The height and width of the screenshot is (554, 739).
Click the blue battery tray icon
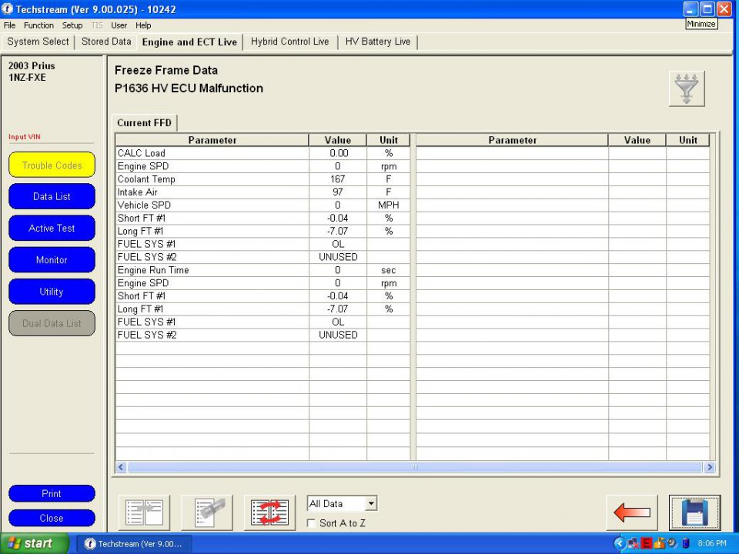686,544
